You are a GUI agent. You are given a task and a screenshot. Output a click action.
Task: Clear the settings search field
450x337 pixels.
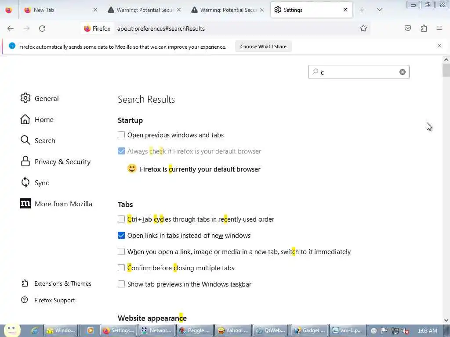403,72
